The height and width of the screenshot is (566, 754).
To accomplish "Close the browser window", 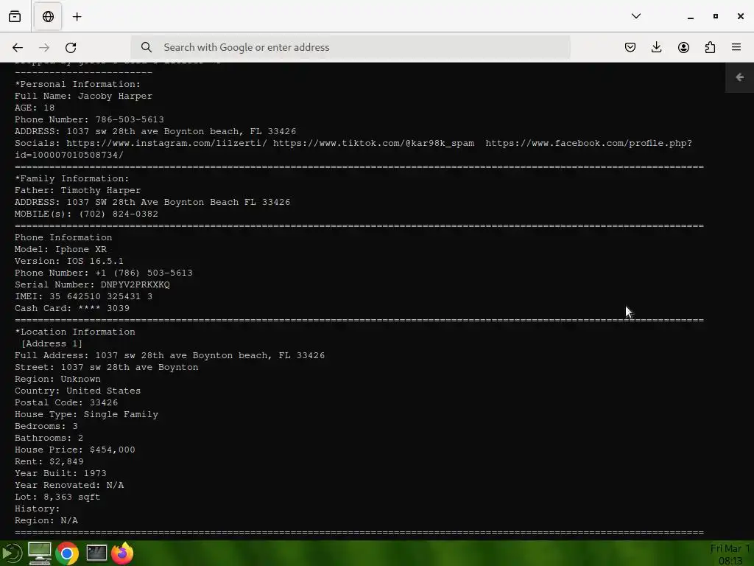I will tap(741, 16).
